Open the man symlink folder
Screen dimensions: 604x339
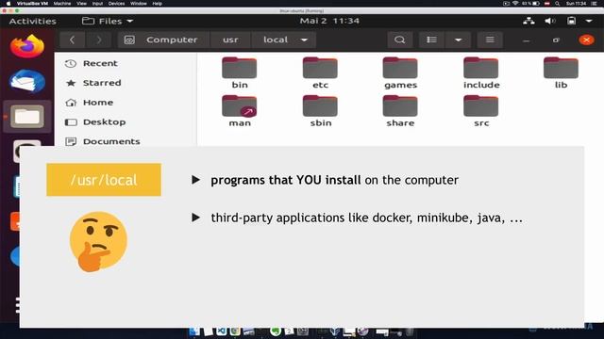pyautogui.click(x=239, y=111)
